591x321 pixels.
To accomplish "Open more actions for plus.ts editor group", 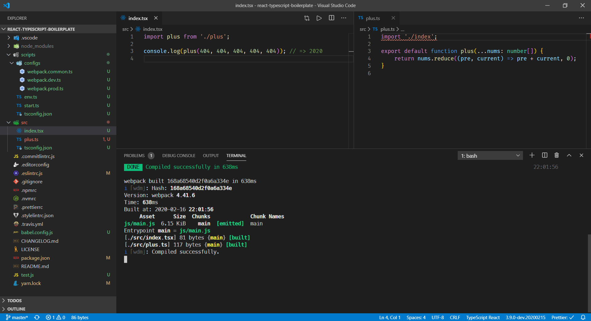I will (x=581, y=18).
